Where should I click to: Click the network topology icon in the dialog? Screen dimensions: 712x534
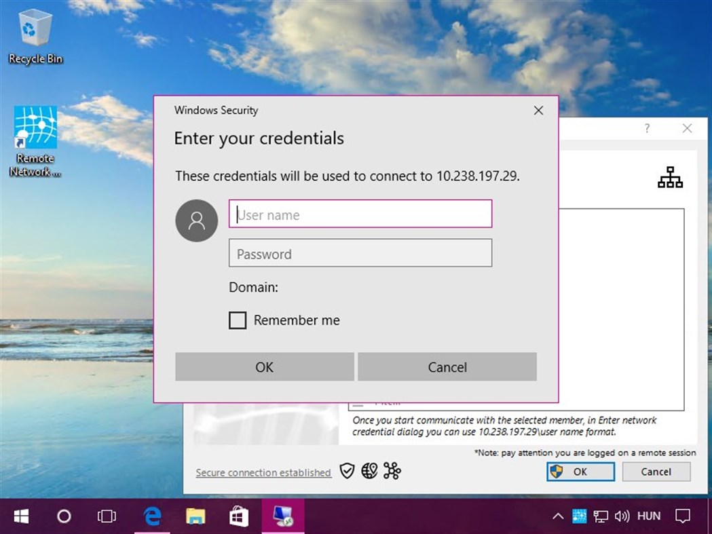[x=670, y=177]
